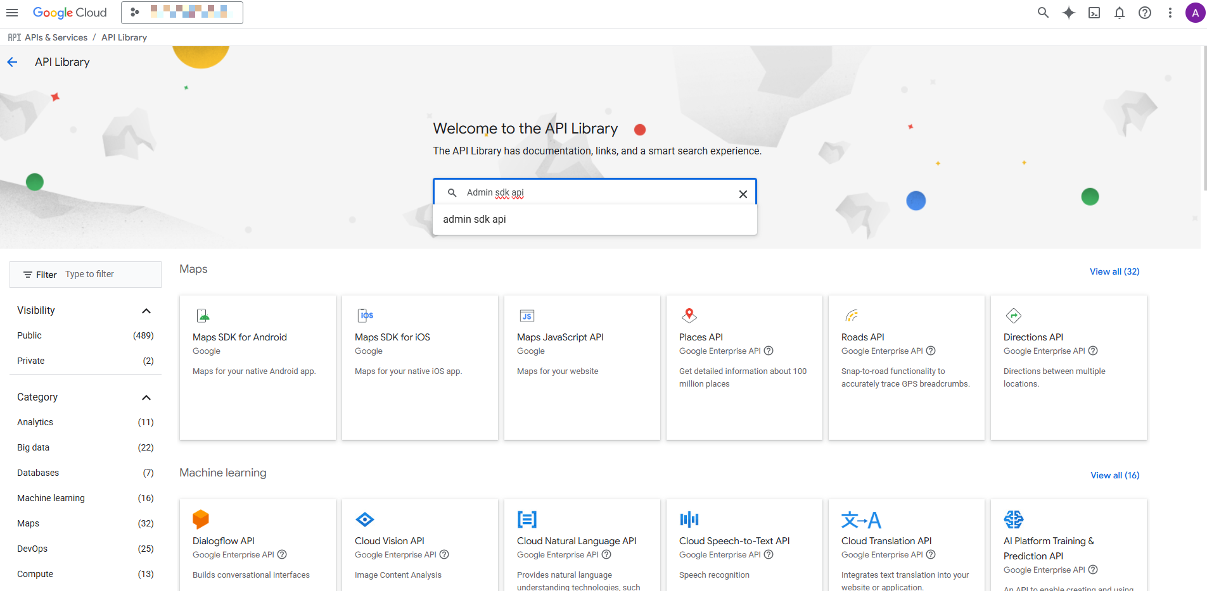1207x591 pixels.
Task: Open the Cloud Speech-to-Text API icon
Action: point(689,519)
